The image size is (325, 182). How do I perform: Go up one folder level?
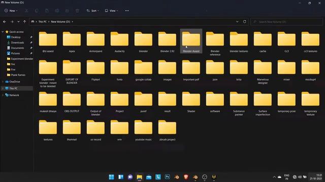25,22
